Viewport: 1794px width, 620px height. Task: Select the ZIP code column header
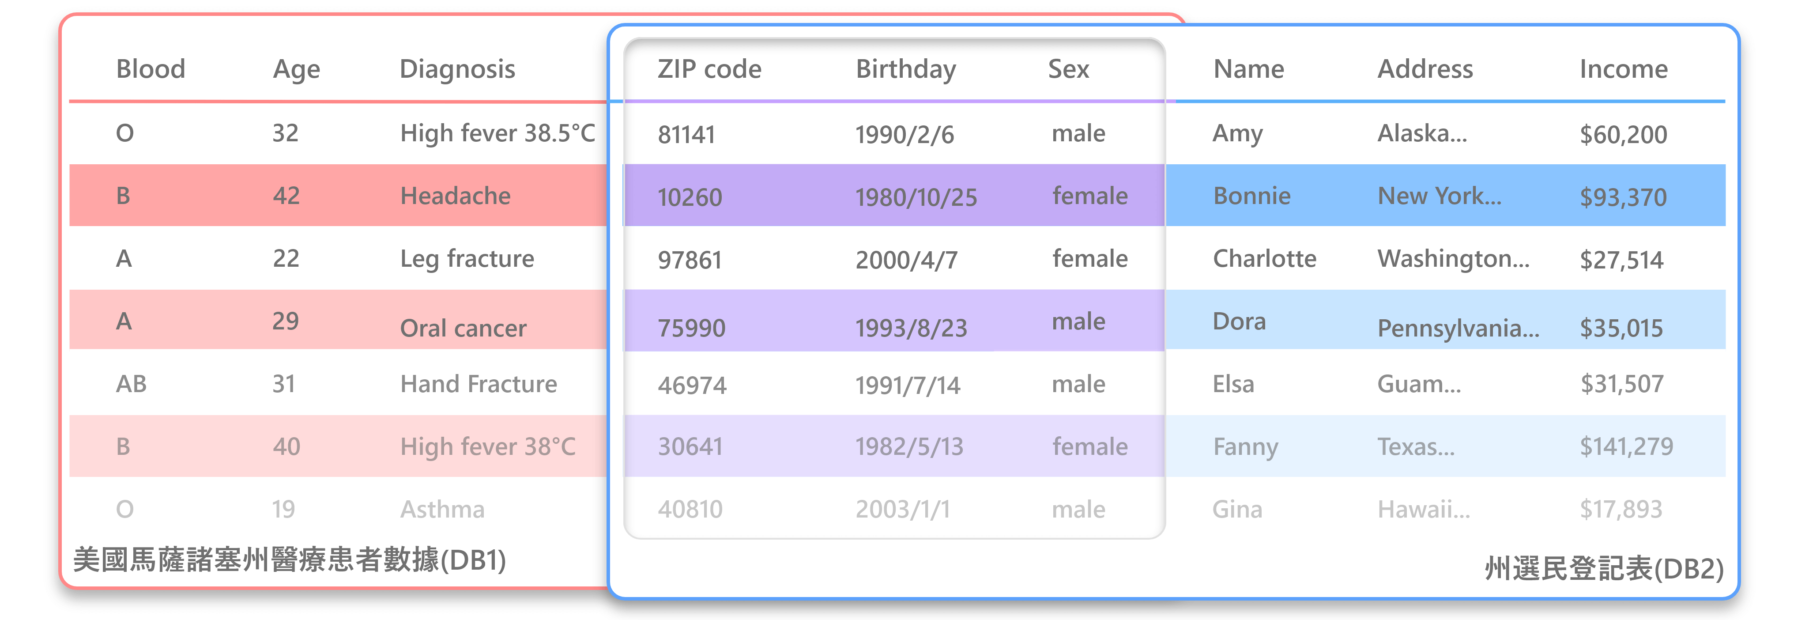coord(709,69)
